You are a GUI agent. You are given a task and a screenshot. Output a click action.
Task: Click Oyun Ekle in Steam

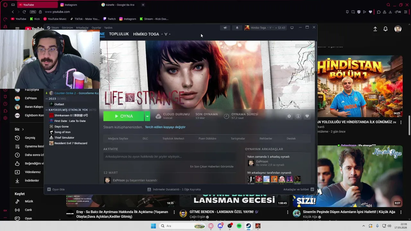tap(56, 189)
